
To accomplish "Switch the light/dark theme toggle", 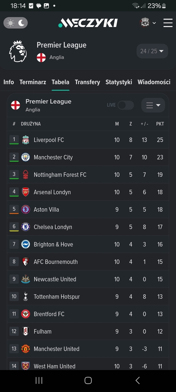I will tap(16, 23).
